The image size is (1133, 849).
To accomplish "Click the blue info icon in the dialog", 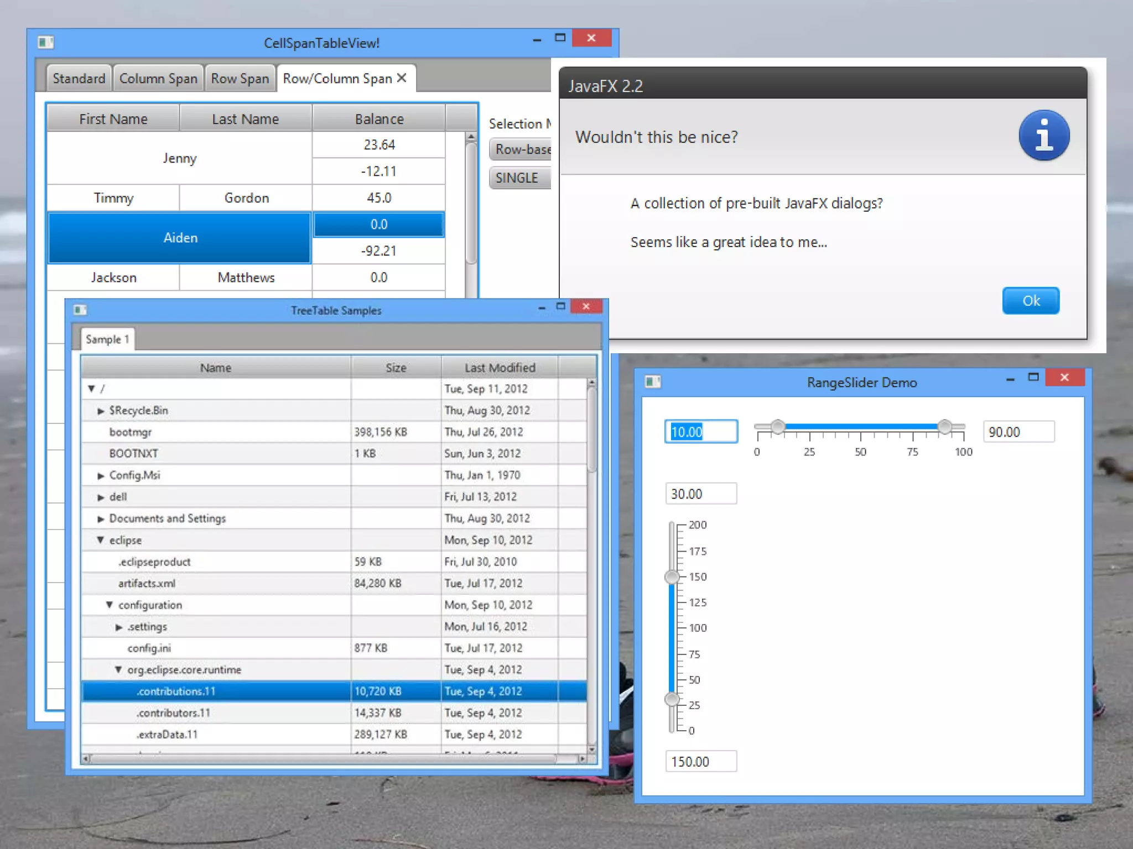I will click(1043, 135).
